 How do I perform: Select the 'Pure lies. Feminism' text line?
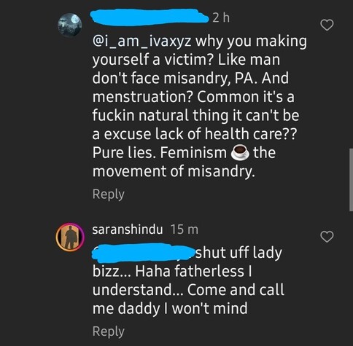[160, 153]
